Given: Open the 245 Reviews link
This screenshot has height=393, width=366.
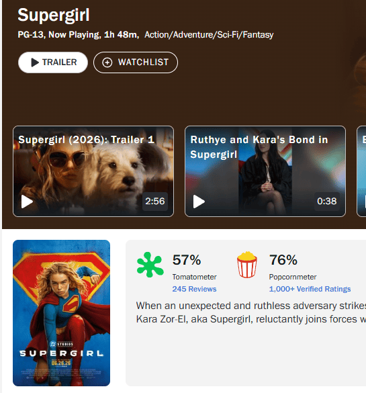Looking at the screenshot, I should click(x=194, y=289).
